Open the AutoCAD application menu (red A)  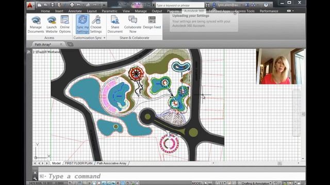click(x=30, y=6)
